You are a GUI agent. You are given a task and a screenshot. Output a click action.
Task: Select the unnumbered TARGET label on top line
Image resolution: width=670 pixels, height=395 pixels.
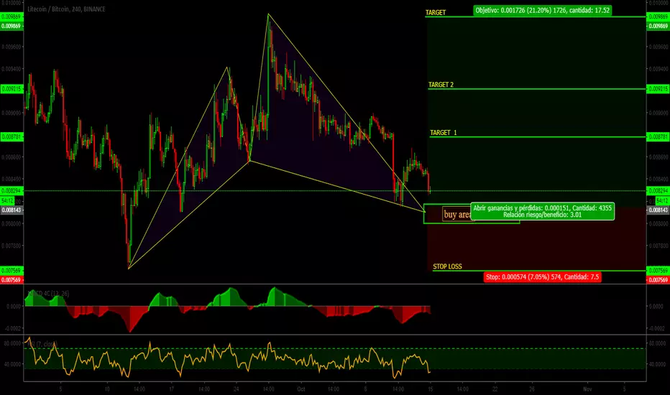click(436, 12)
